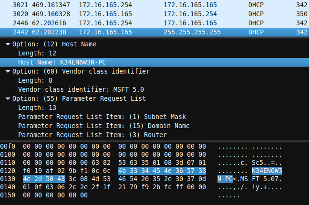
Task: Click Option (55) Parameter Request List label
Action: [x=79, y=98]
